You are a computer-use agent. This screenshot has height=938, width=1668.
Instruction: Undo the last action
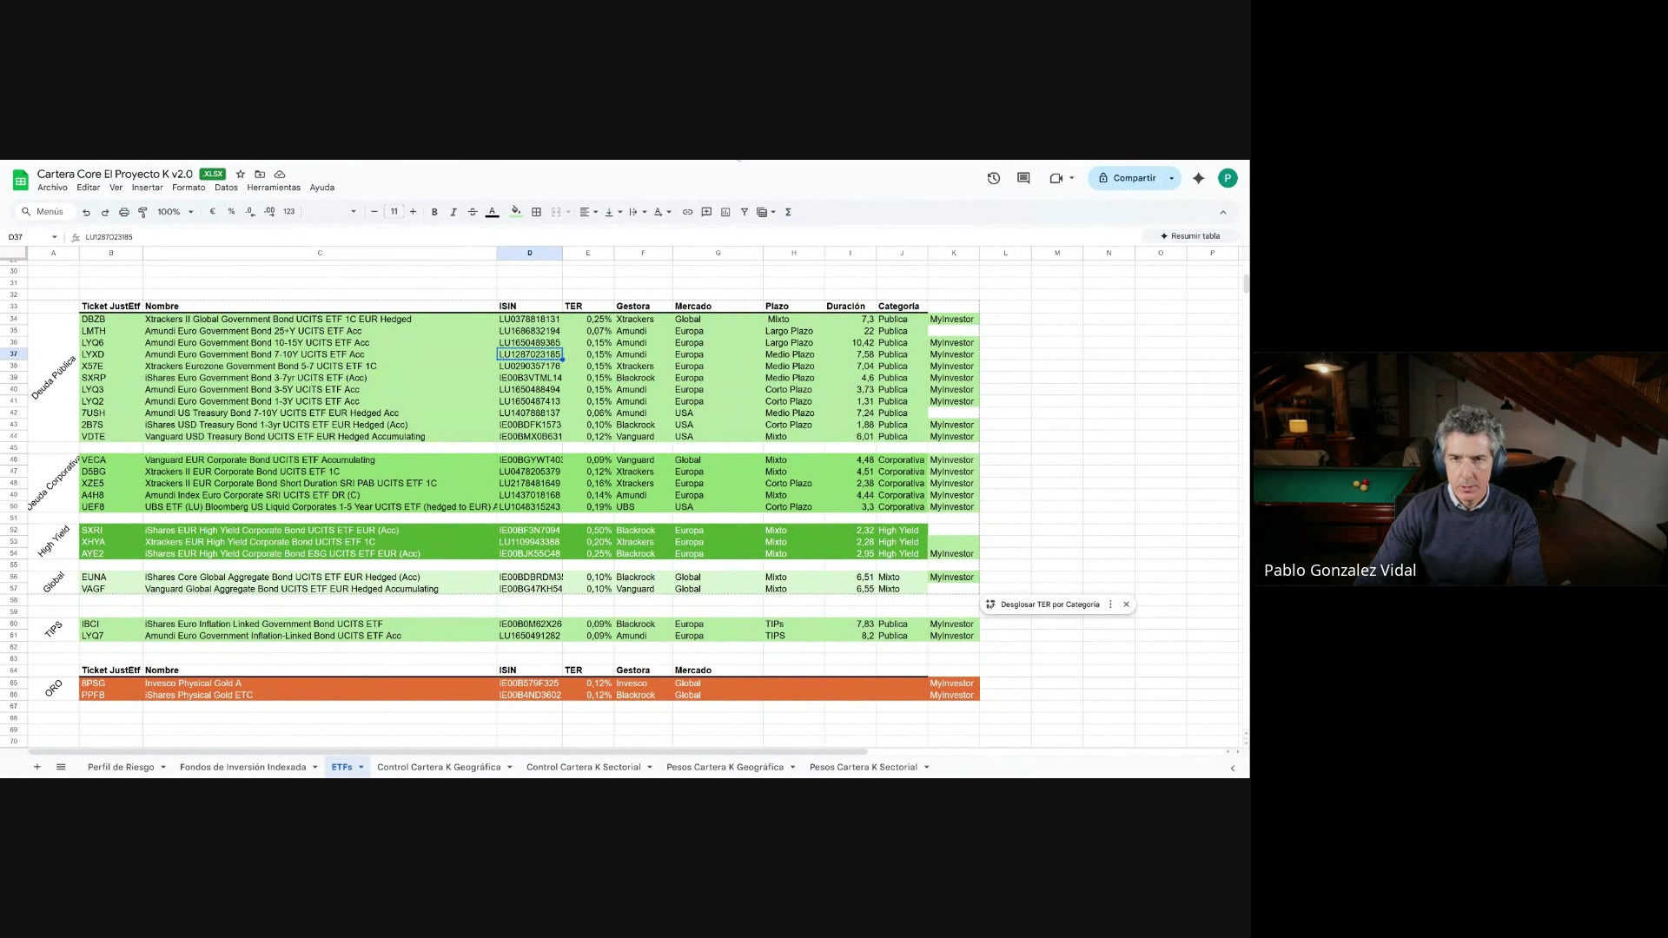point(86,212)
